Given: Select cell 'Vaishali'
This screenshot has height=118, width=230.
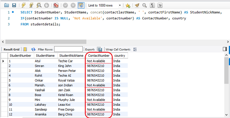Looking at the screenshot, I should click(46, 90).
